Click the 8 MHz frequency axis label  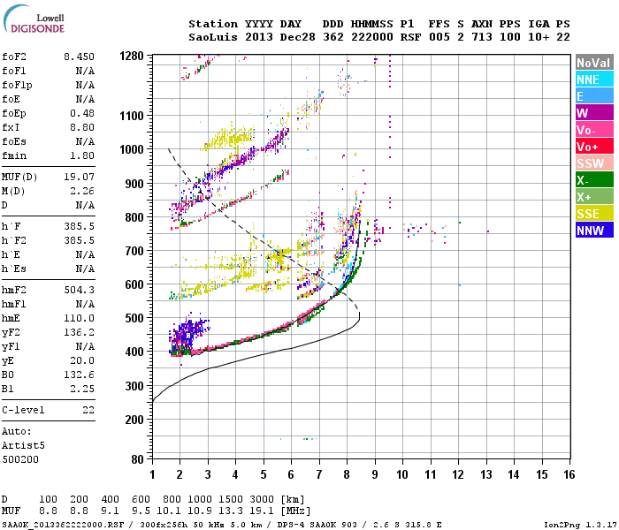[x=347, y=474]
